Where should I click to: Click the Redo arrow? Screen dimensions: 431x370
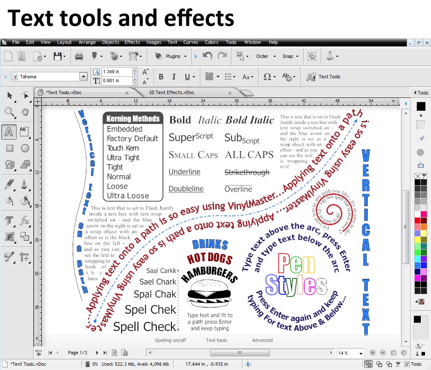pos(222,56)
